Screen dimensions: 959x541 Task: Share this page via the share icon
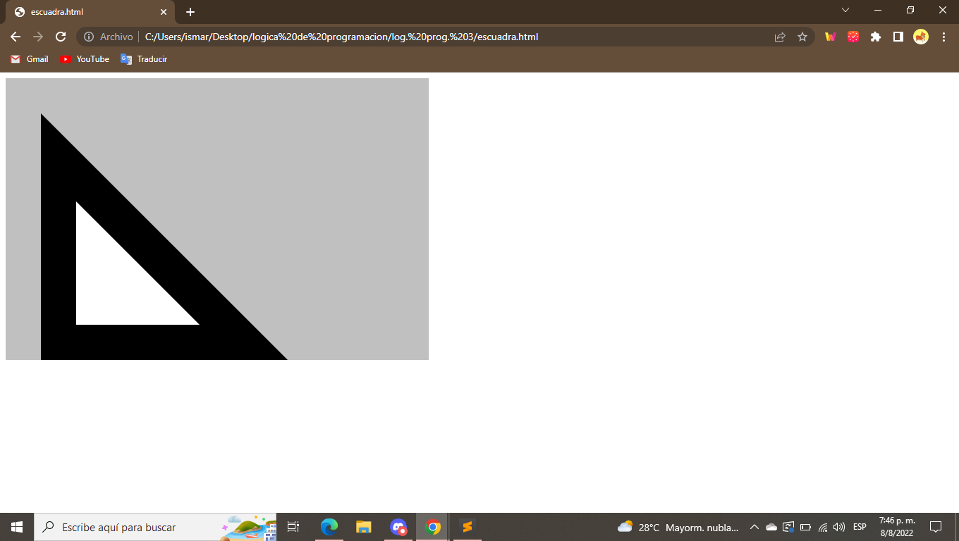point(780,37)
